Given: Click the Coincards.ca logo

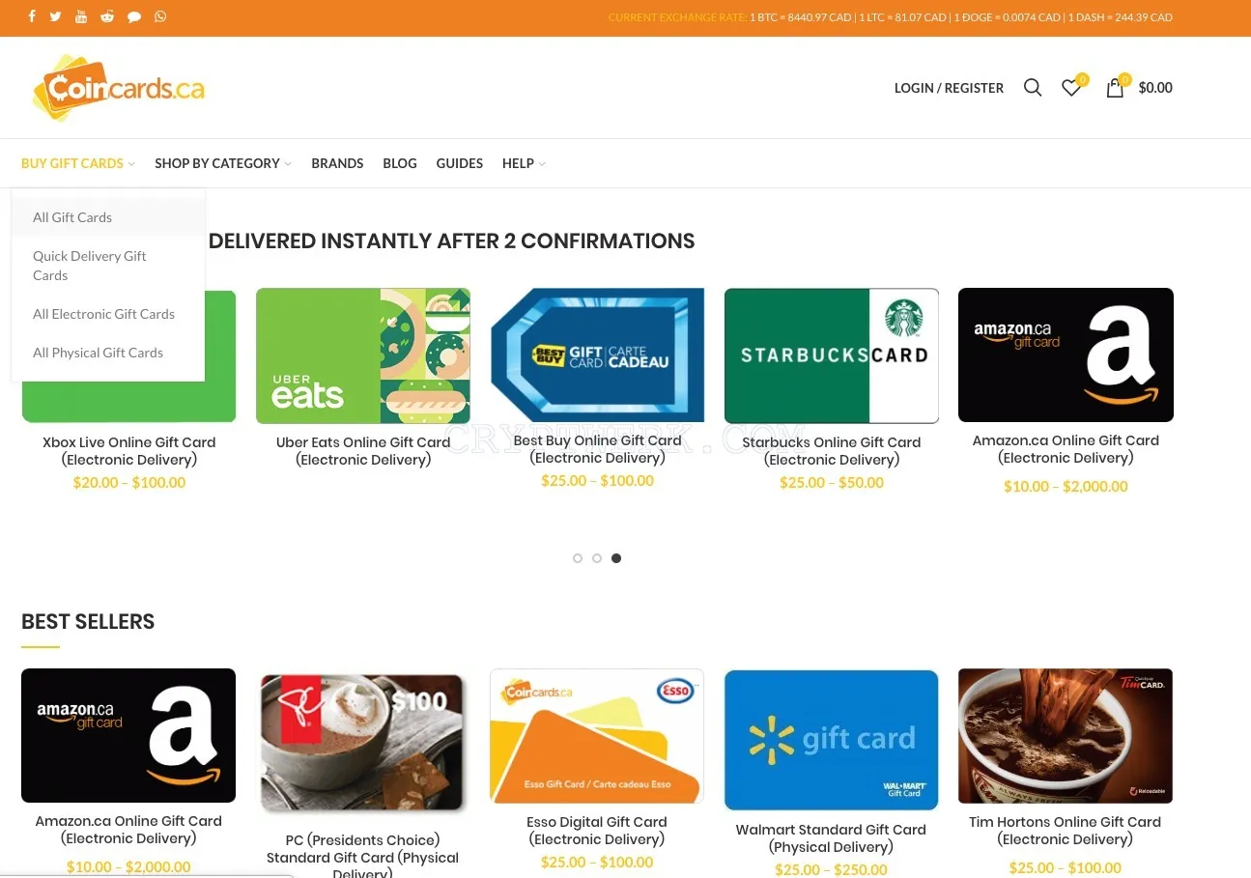Looking at the screenshot, I should (118, 88).
